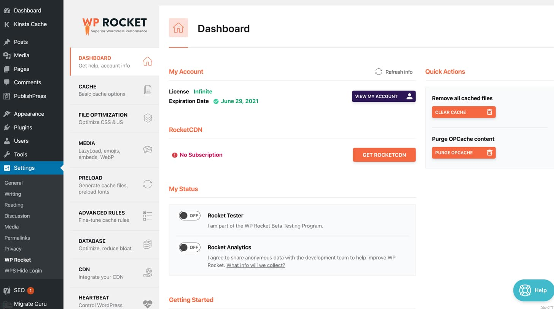Click the Settings sliders icon

click(x=7, y=168)
